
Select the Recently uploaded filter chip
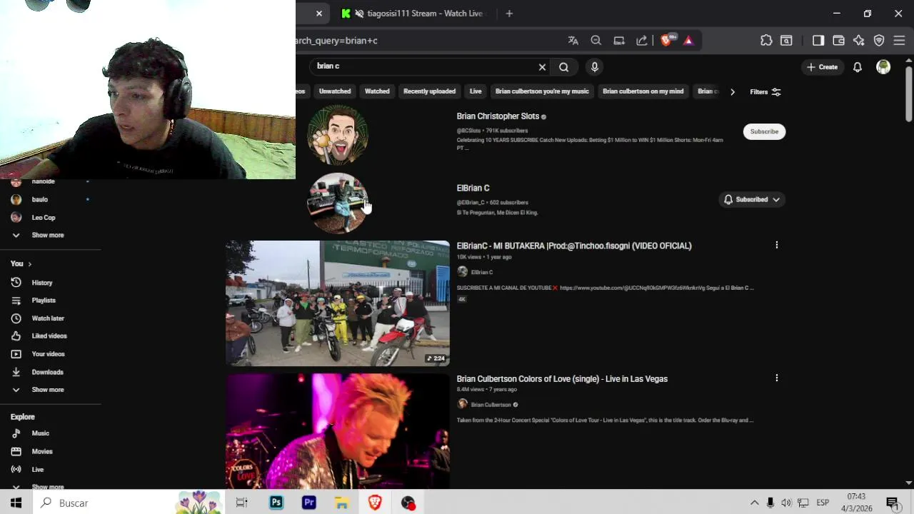(x=429, y=91)
